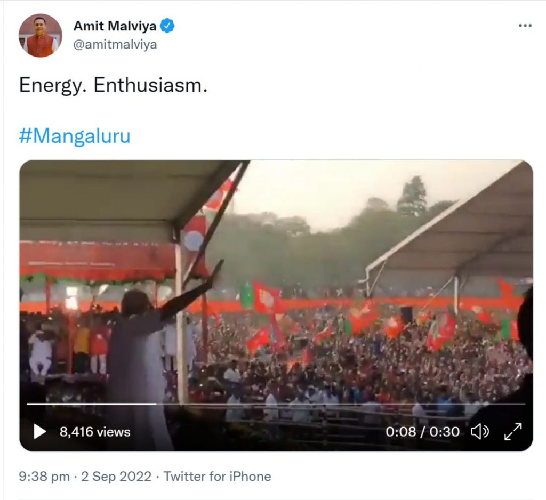Click the 0:08 / 0:30 time display

[422, 431]
